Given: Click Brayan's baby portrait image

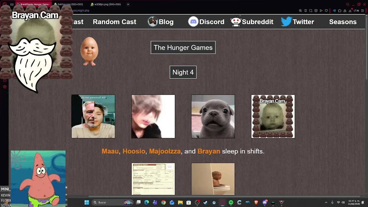Looking at the screenshot, I should [273, 116].
